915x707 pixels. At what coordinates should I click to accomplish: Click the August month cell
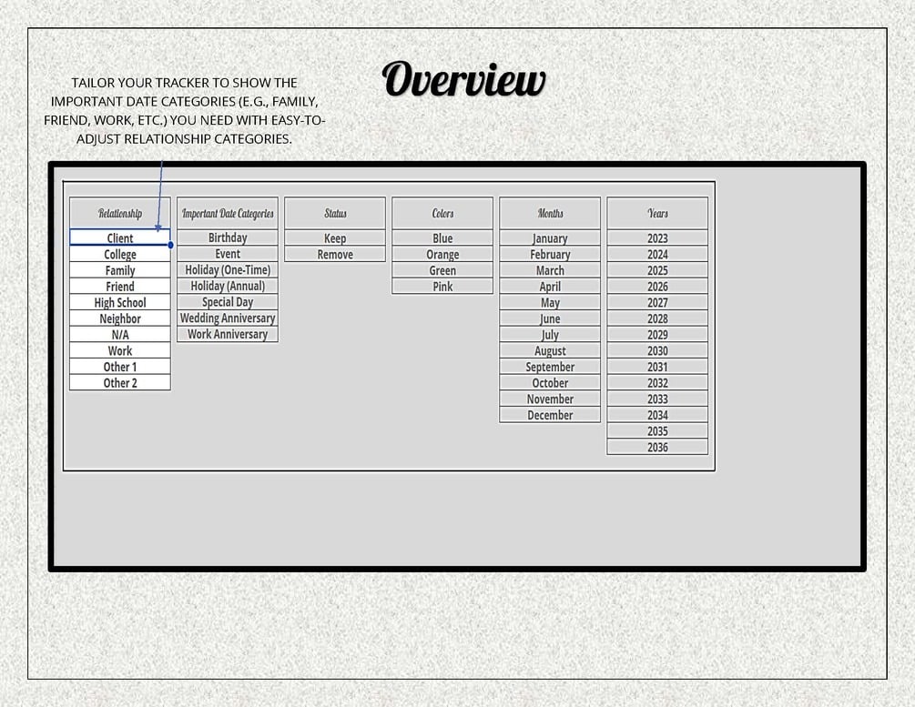550,350
